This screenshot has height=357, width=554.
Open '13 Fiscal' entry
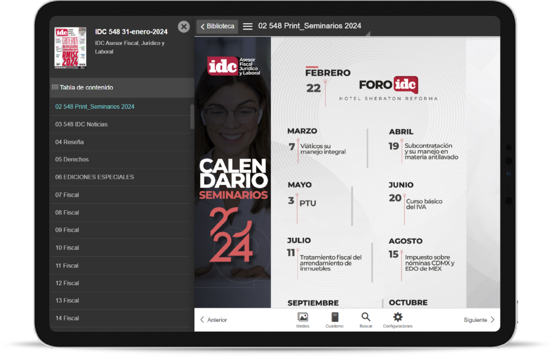click(x=120, y=300)
